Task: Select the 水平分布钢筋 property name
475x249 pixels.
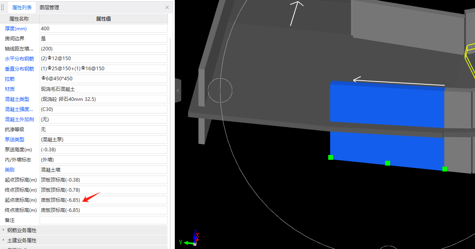Action: pos(19,59)
